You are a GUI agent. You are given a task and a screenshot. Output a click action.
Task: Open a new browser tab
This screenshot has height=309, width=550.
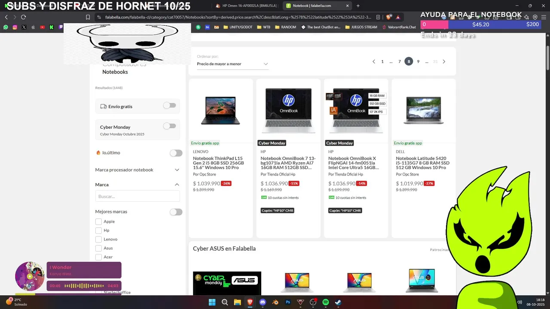(x=358, y=6)
